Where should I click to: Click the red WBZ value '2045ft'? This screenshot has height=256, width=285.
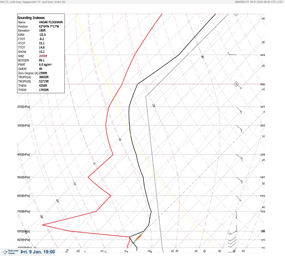(x=43, y=56)
